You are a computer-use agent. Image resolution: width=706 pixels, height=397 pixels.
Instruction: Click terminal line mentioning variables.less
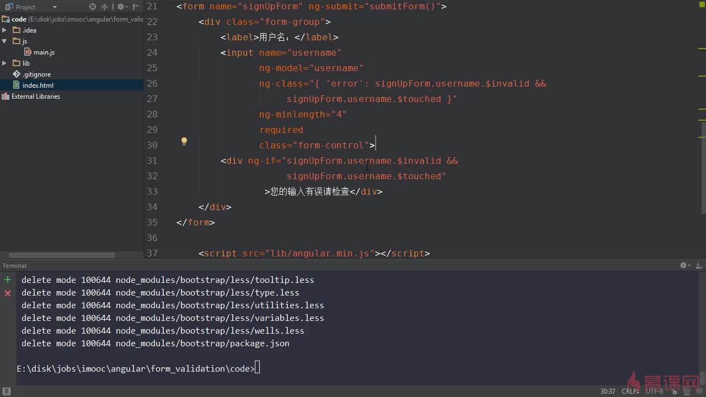(173, 318)
